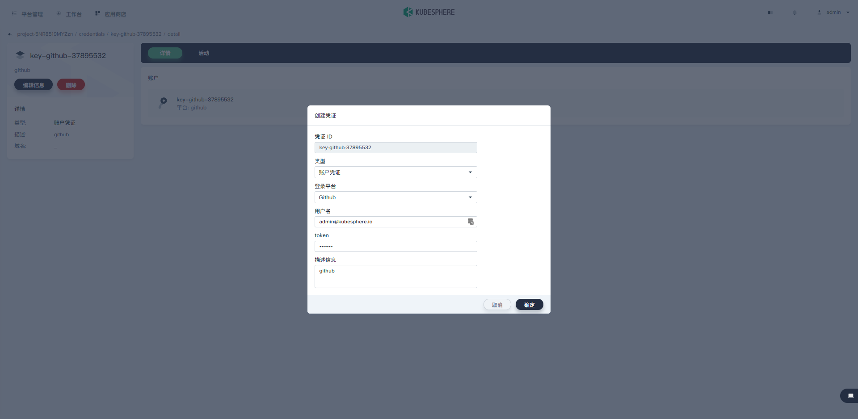Click the layers icon beside the credential title
The height and width of the screenshot is (419, 858).
(x=20, y=55)
